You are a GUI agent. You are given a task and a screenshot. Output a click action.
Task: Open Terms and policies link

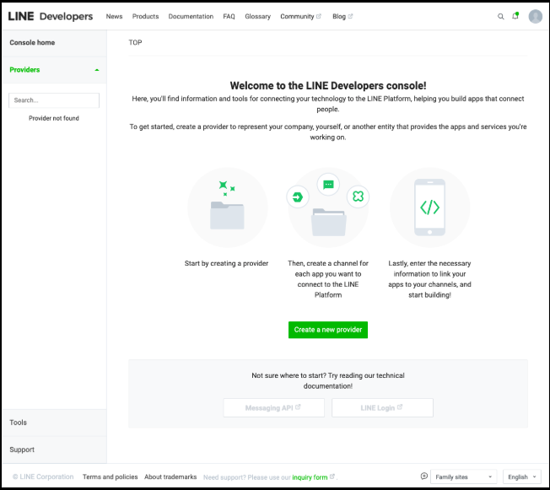coord(109,477)
